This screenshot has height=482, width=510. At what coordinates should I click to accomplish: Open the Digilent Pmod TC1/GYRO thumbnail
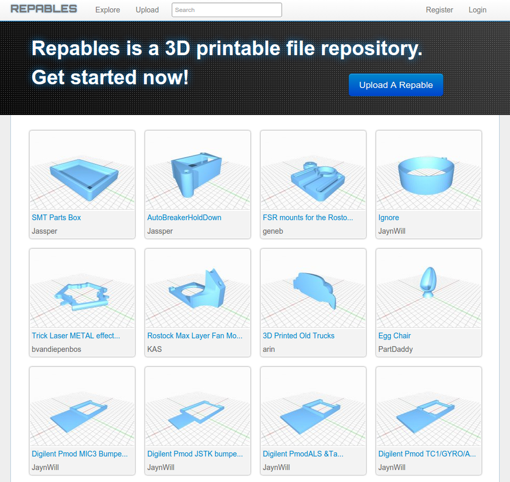[x=429, y=407]
